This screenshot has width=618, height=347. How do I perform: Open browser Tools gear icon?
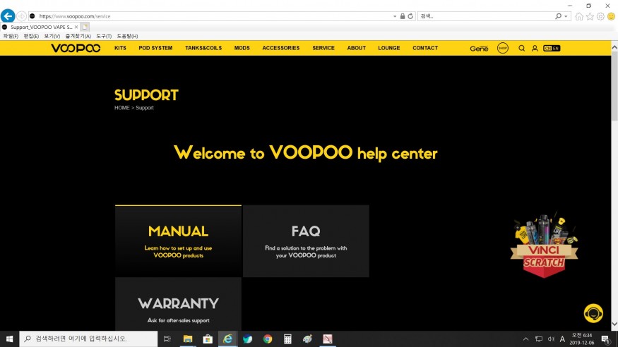point(600,16)
